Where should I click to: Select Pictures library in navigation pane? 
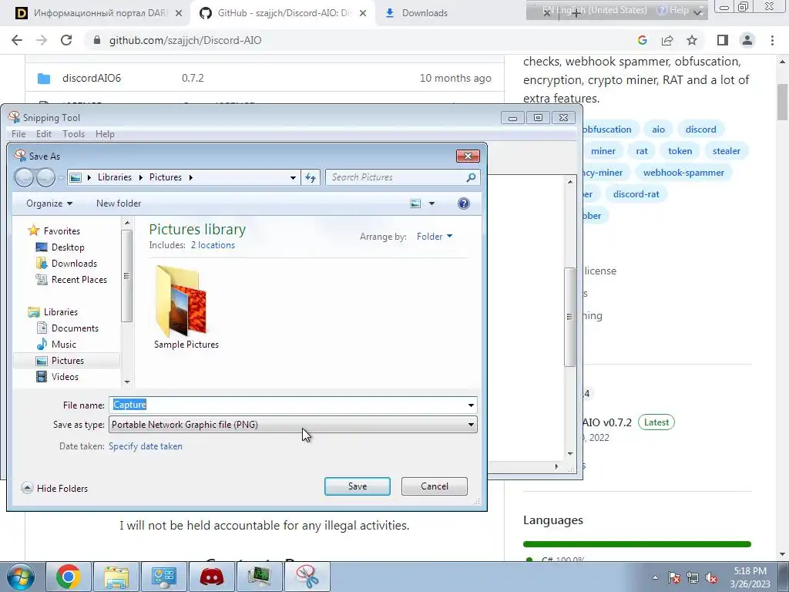[68, 361]
